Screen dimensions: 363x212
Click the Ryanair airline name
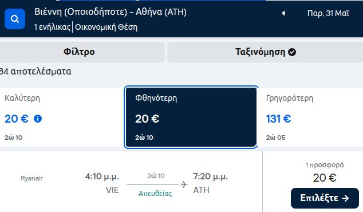tap(32, 178)
